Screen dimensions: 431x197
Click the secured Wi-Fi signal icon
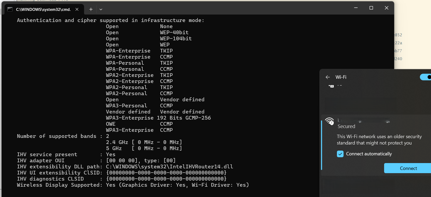coord(329,121)
